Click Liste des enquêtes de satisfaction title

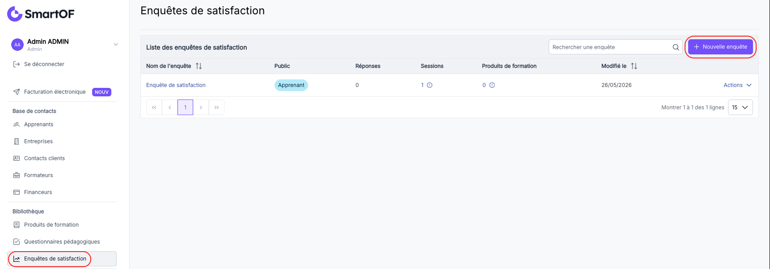point(196,47)
